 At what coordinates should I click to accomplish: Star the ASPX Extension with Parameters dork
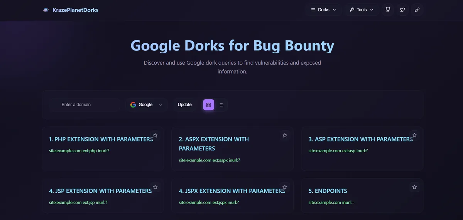(x=285, y=135)
